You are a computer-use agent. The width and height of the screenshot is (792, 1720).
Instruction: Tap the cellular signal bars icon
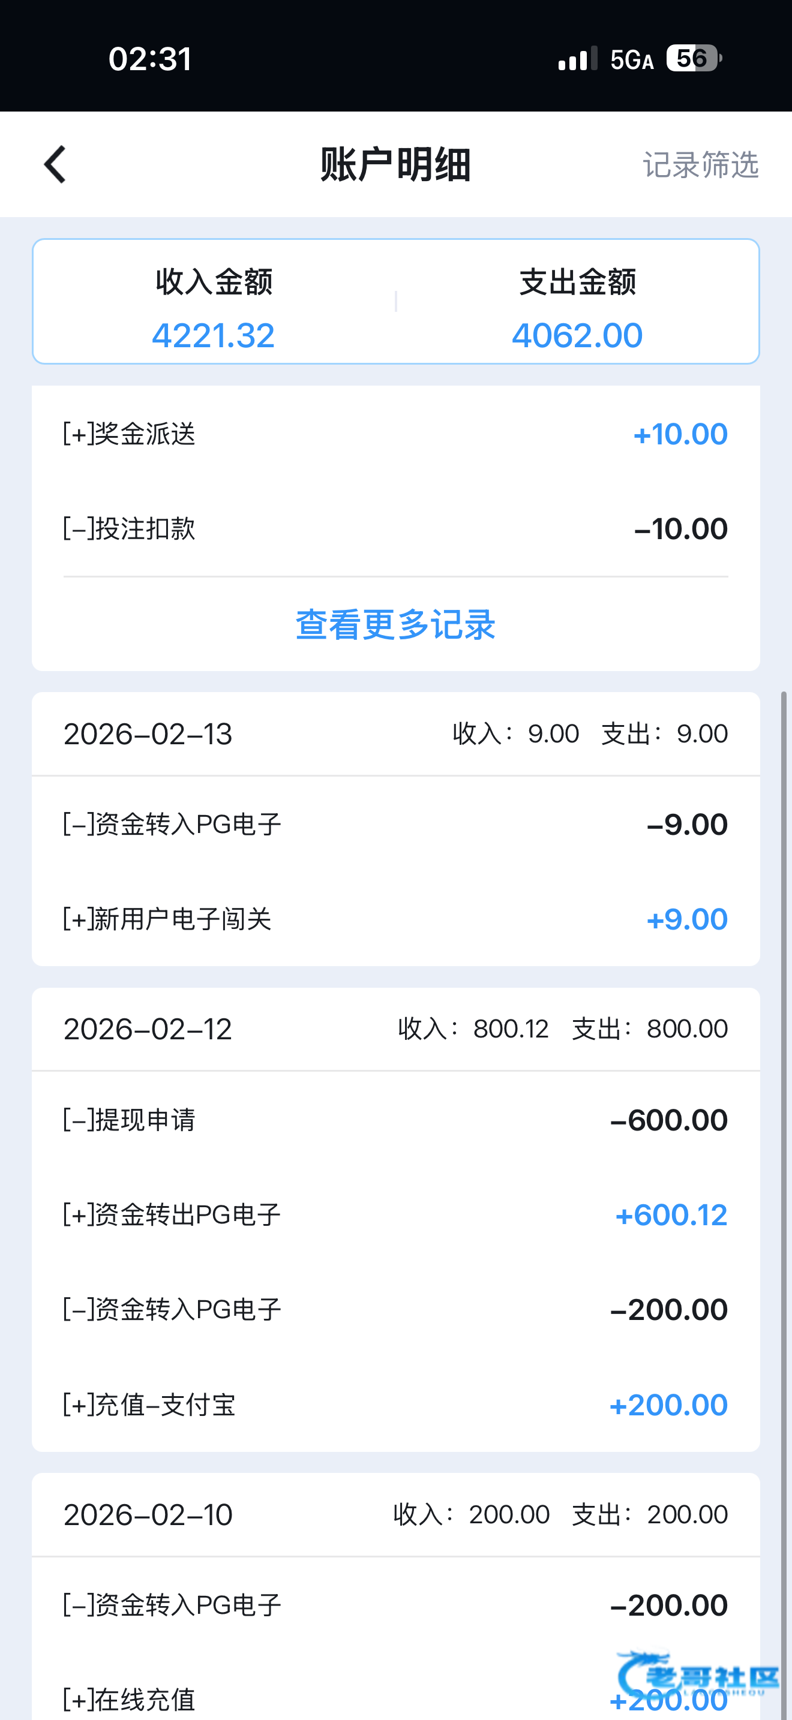point(577,59)
